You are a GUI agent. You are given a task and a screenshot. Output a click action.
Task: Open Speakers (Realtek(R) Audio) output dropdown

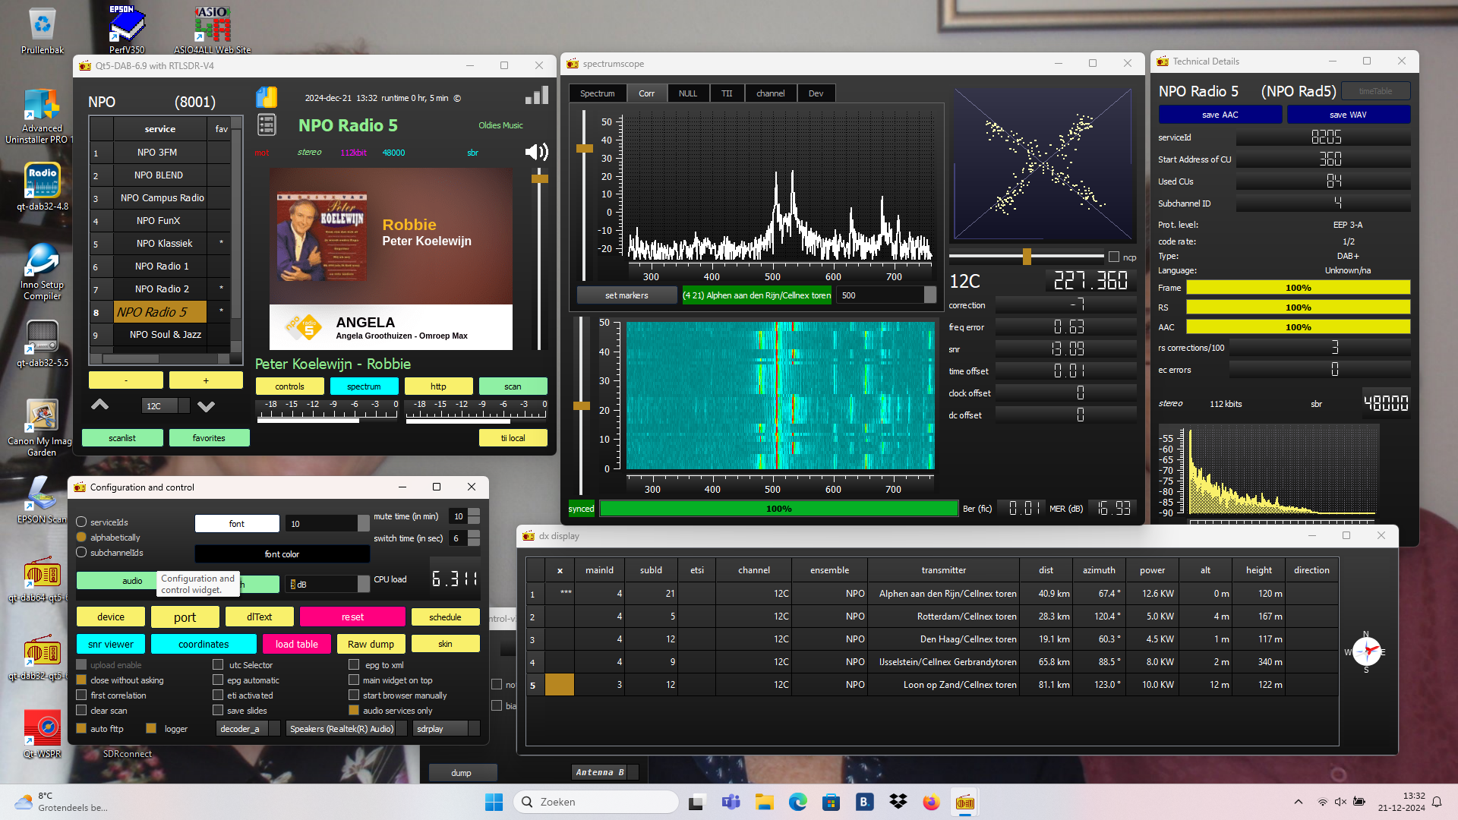pos(346,729)
